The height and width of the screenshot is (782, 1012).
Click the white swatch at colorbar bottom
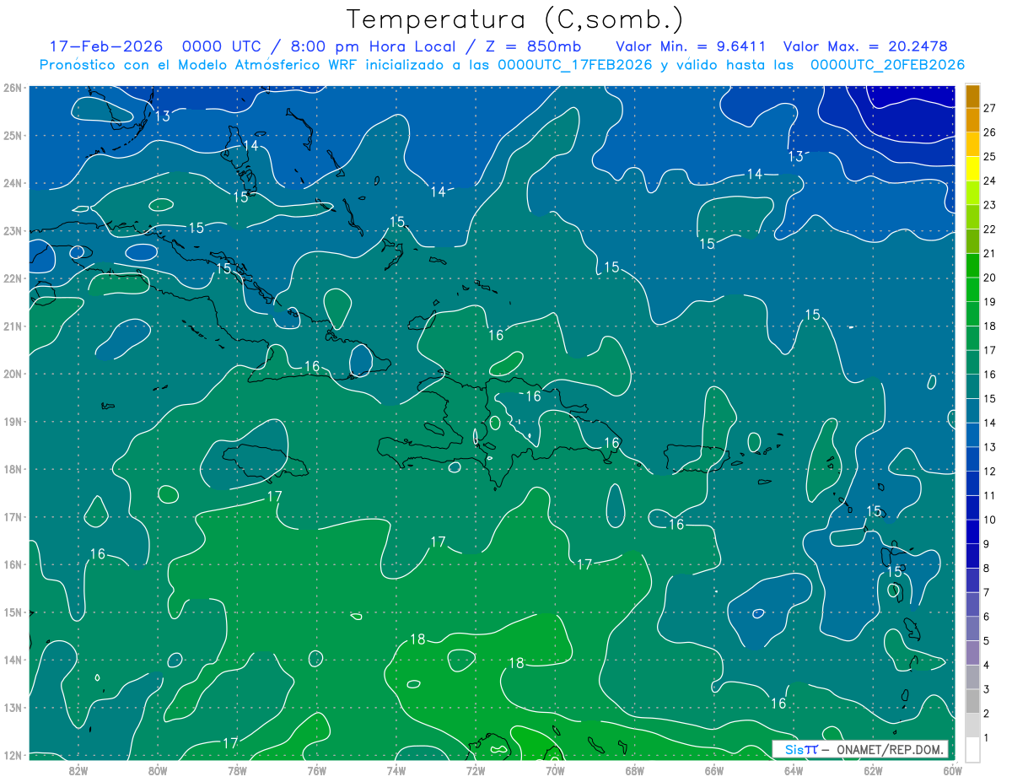coord(972,749)
